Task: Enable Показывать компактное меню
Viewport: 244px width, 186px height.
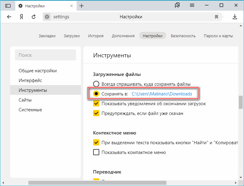Action: [96, 152]
